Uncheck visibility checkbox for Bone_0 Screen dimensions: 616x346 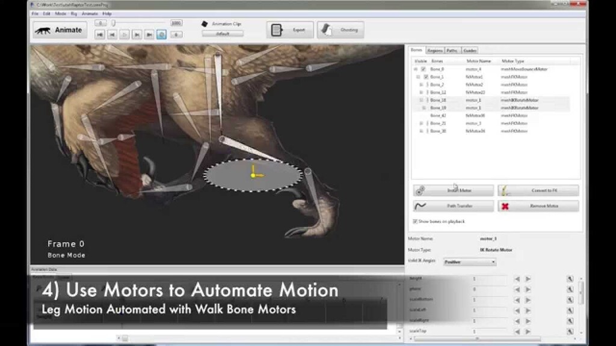coord(422,69)
